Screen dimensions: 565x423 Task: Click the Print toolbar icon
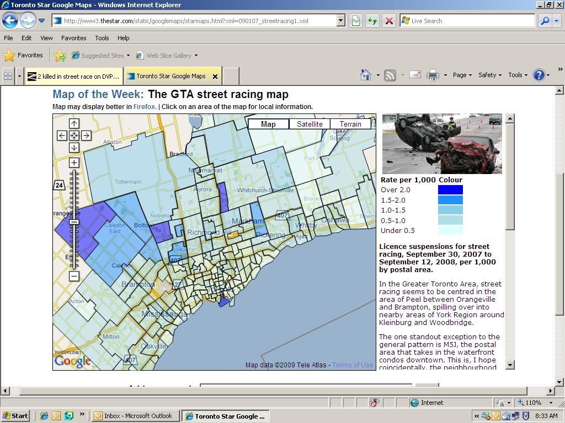(433, 75)
